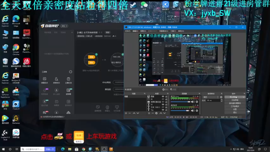Pop out the controls dock in OBS
This screenshot has height=152, width=270.
(x=244, y=94)
